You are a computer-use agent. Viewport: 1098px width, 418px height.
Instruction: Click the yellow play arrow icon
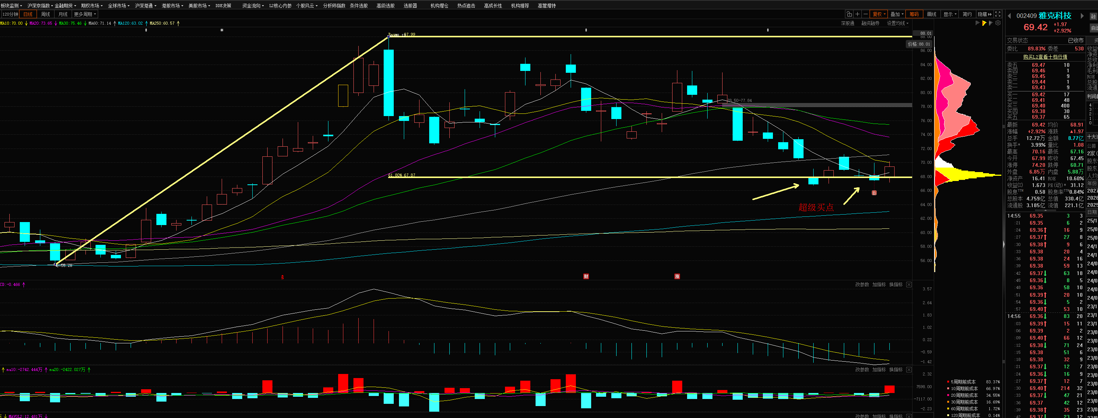984,23
